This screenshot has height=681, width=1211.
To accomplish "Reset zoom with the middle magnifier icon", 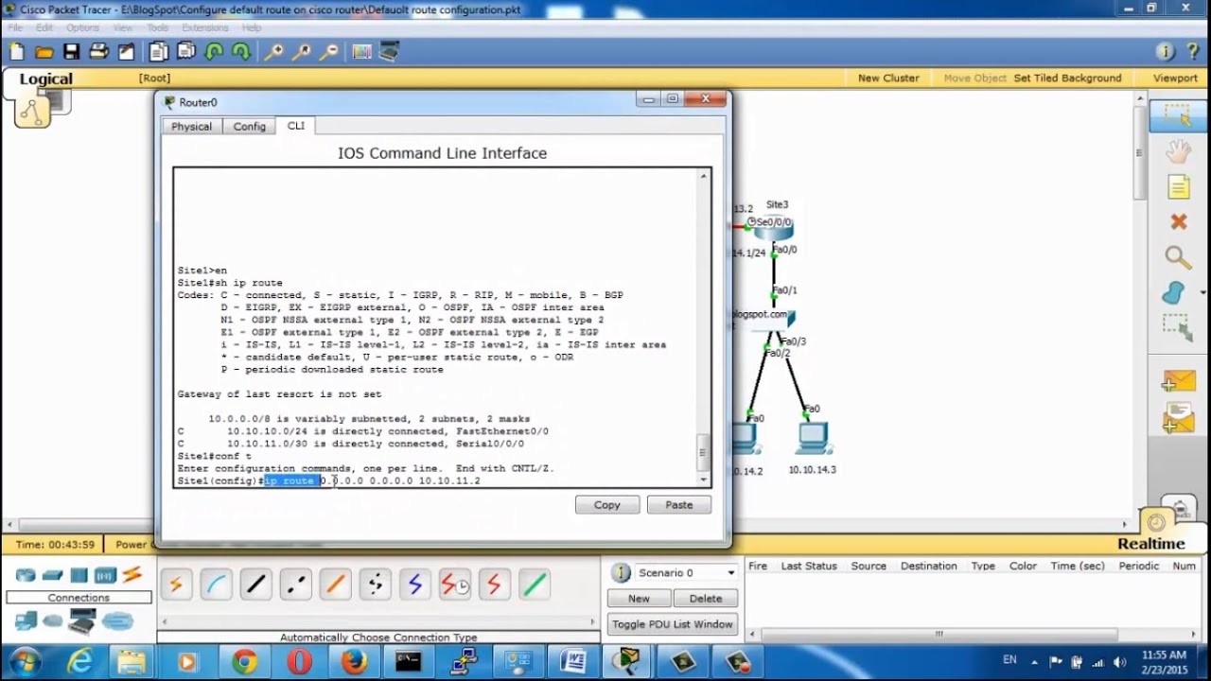I will 302,52.
